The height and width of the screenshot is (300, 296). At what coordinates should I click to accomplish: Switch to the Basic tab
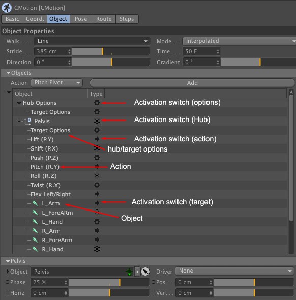(12, 19)
